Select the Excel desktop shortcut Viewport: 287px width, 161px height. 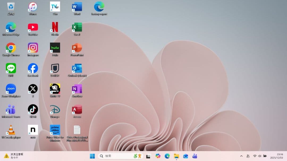pos(77,27)
